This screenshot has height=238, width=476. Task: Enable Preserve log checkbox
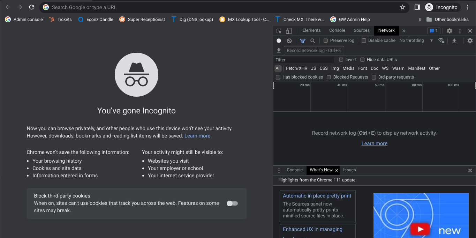pos(326,40)
